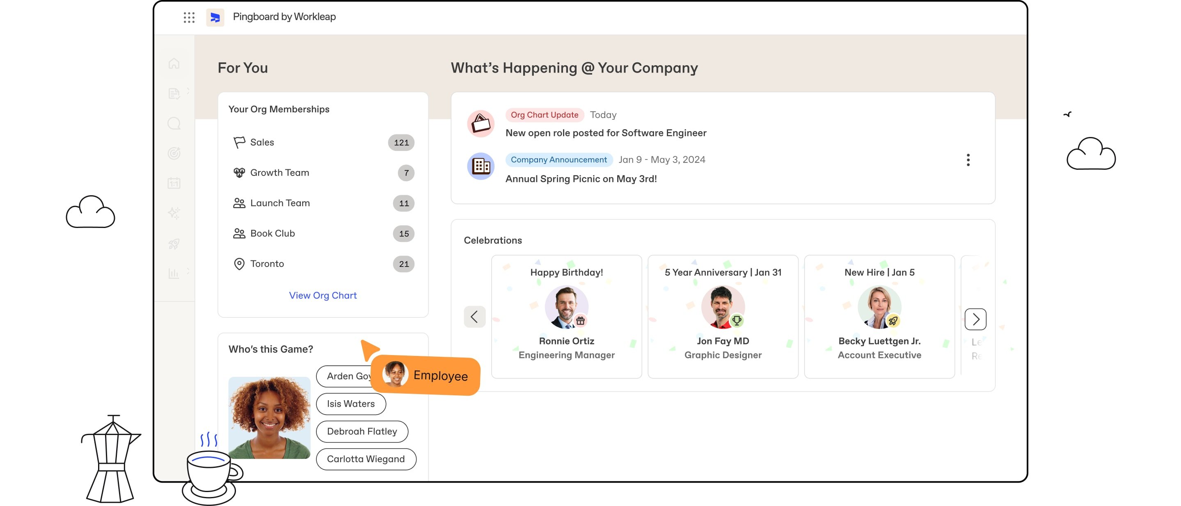The image size is (1181, 506).
Task: Go to Home in the sidebar
Action: pos(174,63)
